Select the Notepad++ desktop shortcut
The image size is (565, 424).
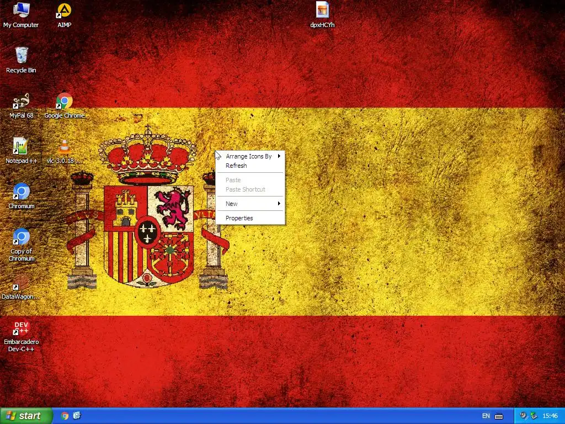click(x=21, y=151)
